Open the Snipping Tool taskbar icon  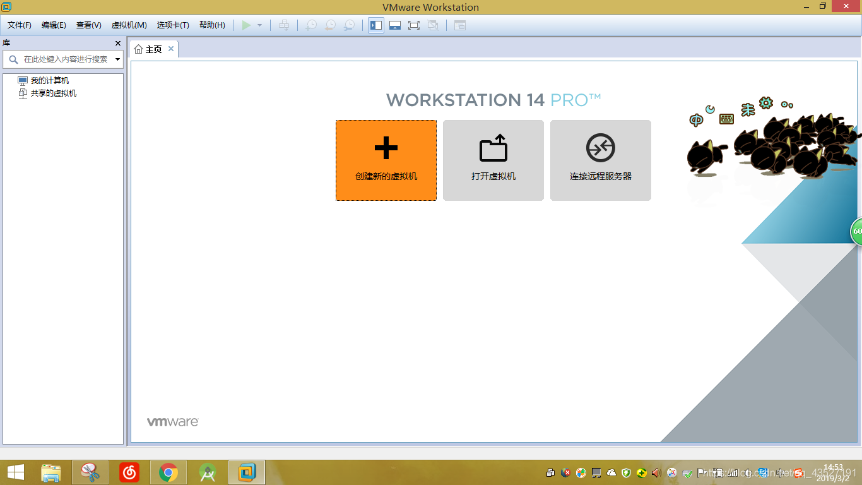point(90,472)
